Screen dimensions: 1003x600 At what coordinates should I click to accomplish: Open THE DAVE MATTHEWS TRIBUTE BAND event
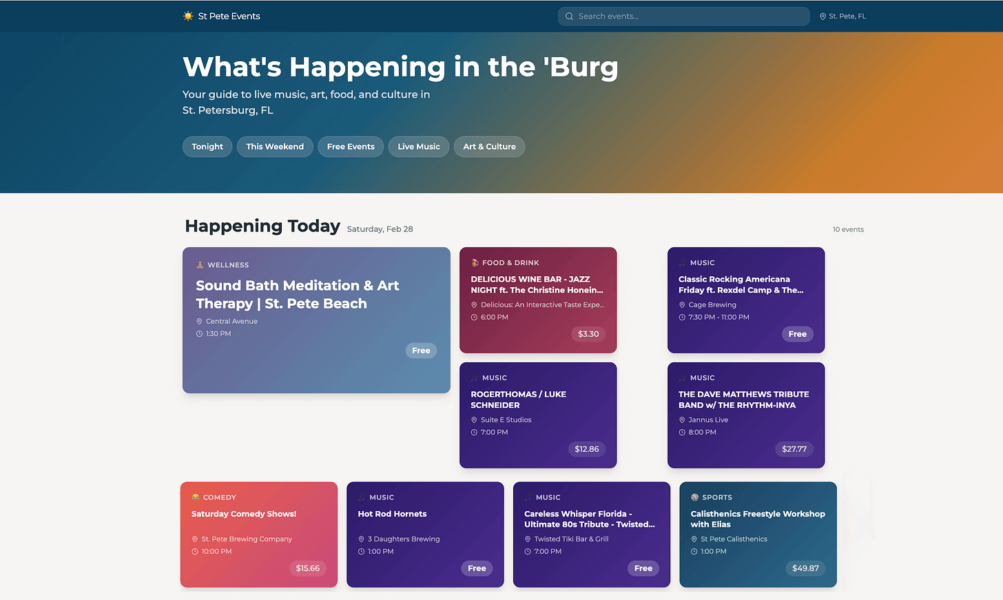[x=746, y=415]
